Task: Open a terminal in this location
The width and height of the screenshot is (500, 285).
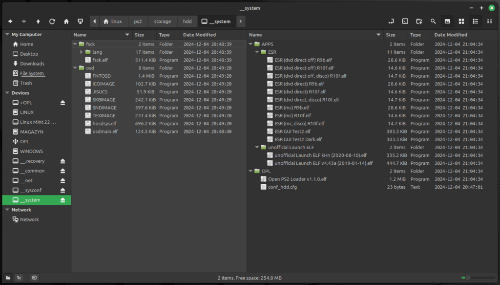Action: coord(405,22)
